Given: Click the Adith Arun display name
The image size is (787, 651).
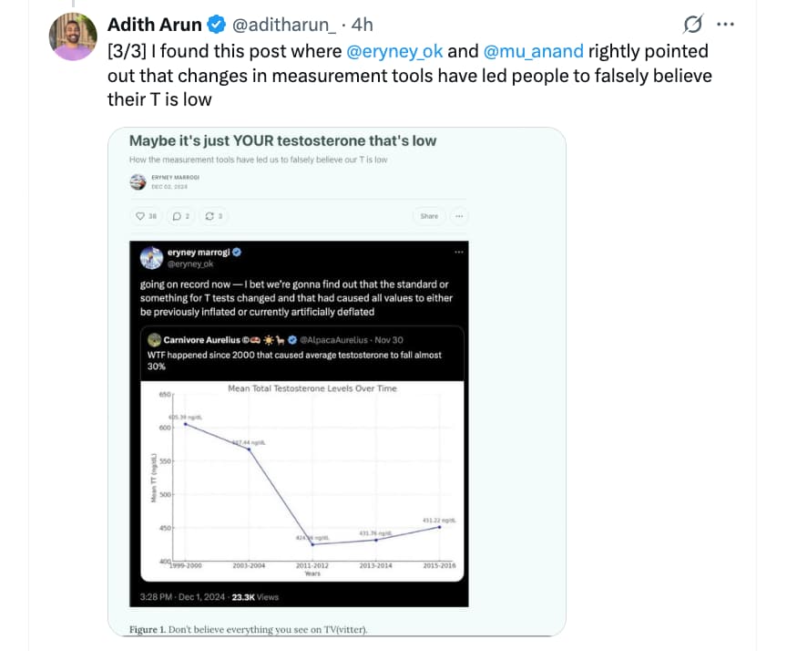Looking at the screenshot, I should [x=156, y=25].
